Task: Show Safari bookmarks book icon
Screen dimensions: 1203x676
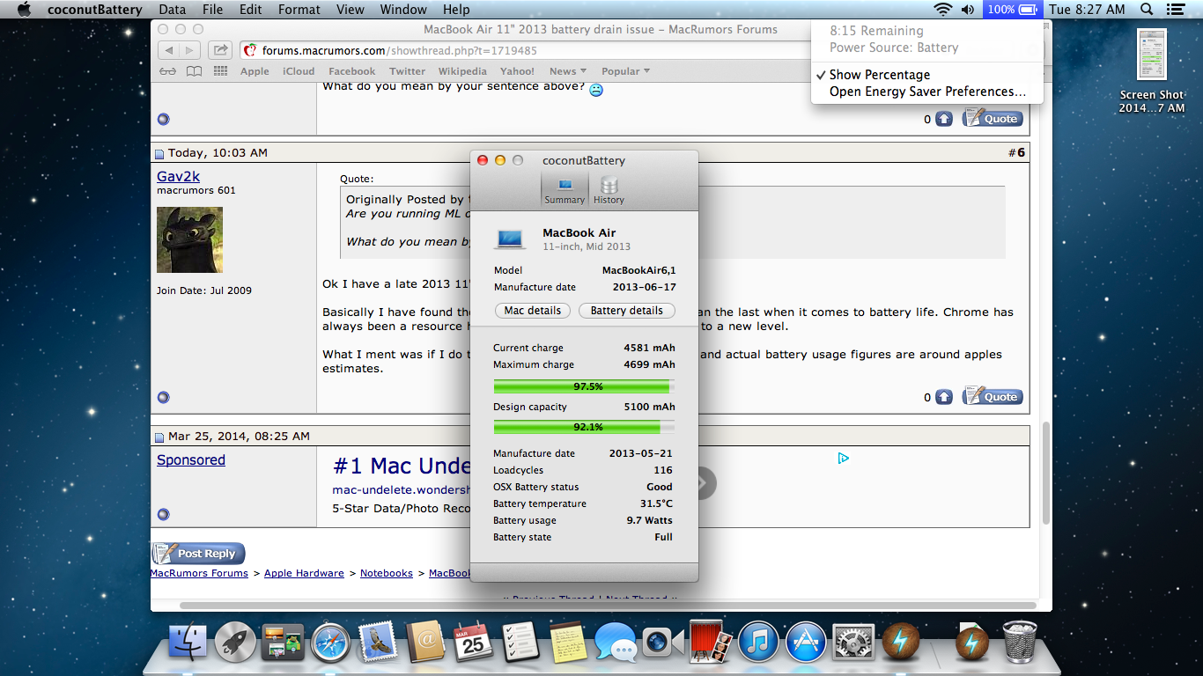Action: pyautogui.click(x=194, y=71)
